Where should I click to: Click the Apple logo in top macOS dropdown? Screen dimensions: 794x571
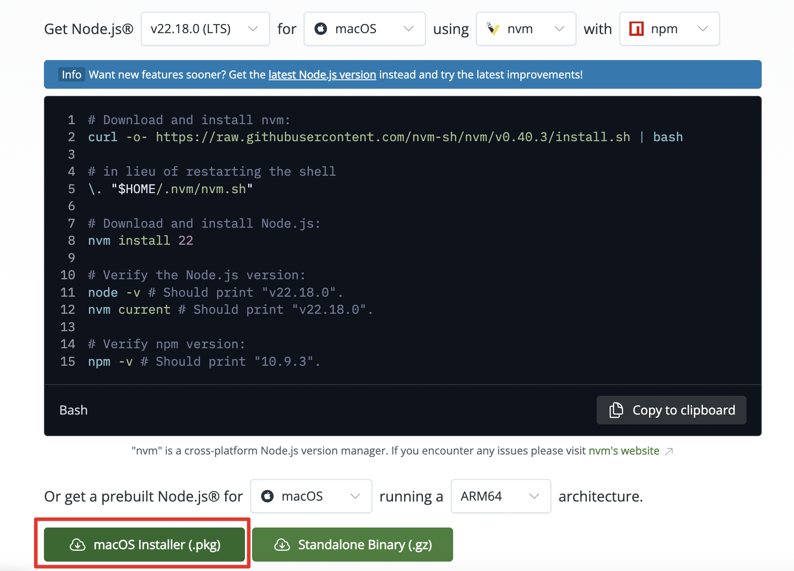tap(321, 29)
